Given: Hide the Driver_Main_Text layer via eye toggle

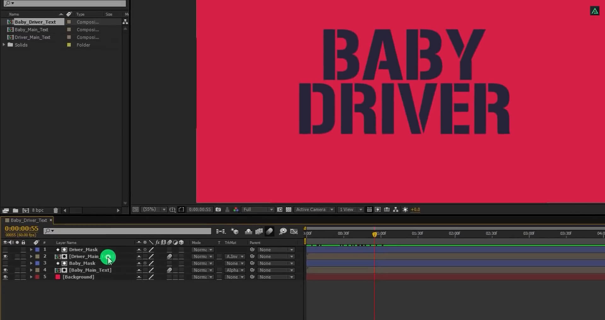Looking at the screenshot, I should [x=5, y=256].
